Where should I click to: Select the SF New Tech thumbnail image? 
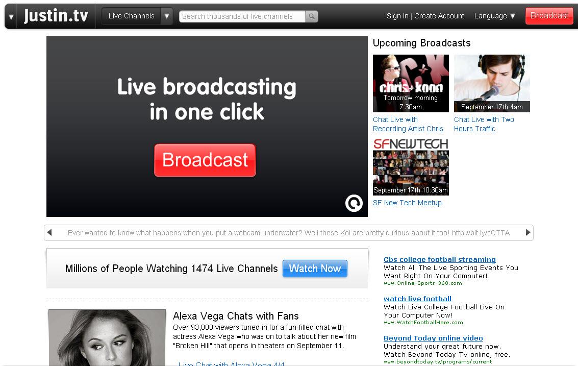(411, 167)
